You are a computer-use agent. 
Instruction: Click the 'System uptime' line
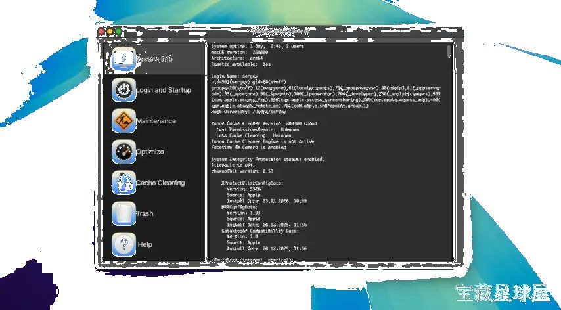pyautogui.click(x=258, y=46)
